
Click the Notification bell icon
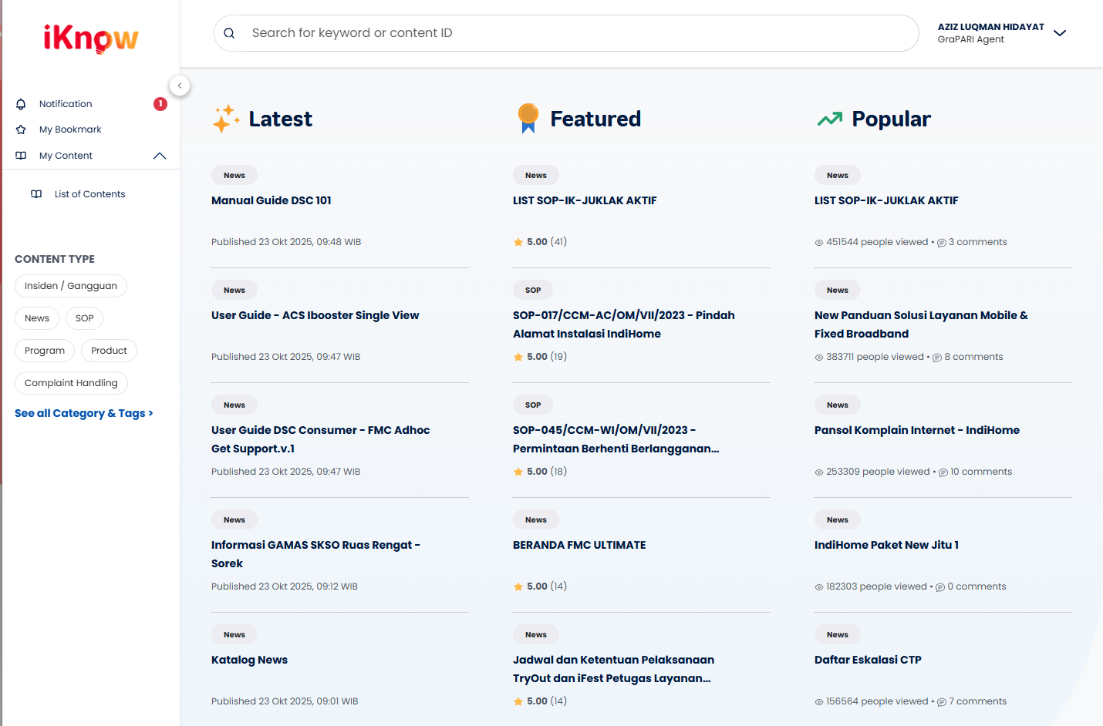point(21,104)
